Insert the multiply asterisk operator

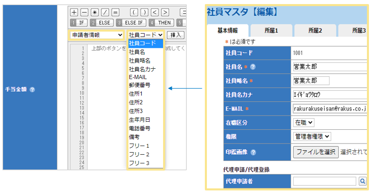point(95,12)
